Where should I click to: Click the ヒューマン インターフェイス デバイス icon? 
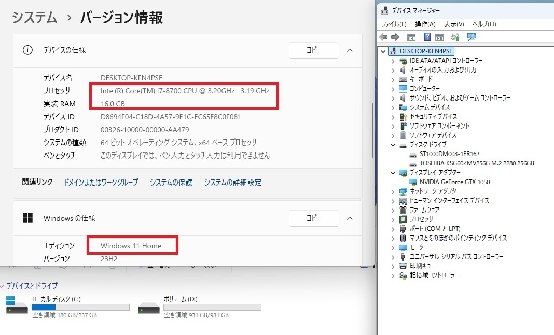403,201
